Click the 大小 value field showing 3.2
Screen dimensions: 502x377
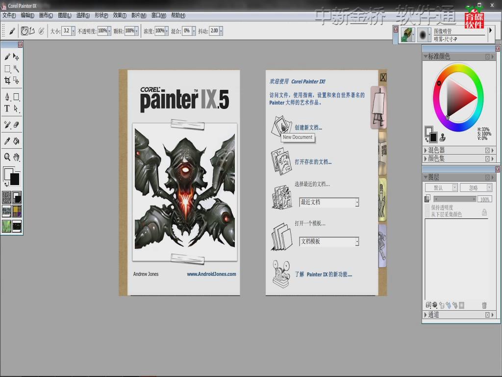click(x=66, y=31)
